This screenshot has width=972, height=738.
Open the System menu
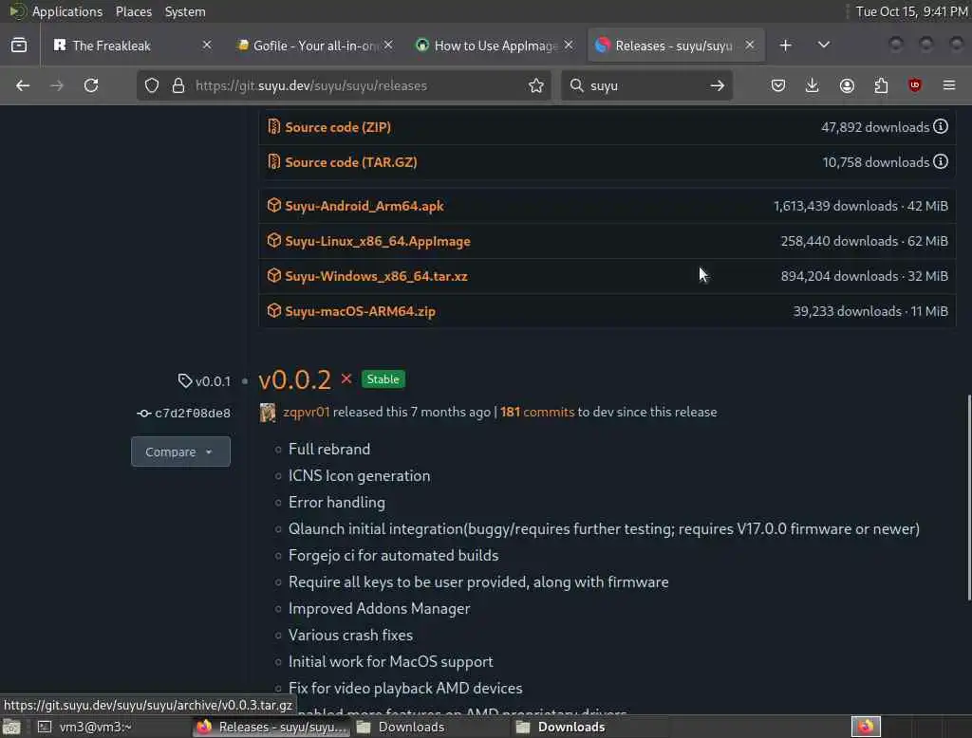(185, 11)
